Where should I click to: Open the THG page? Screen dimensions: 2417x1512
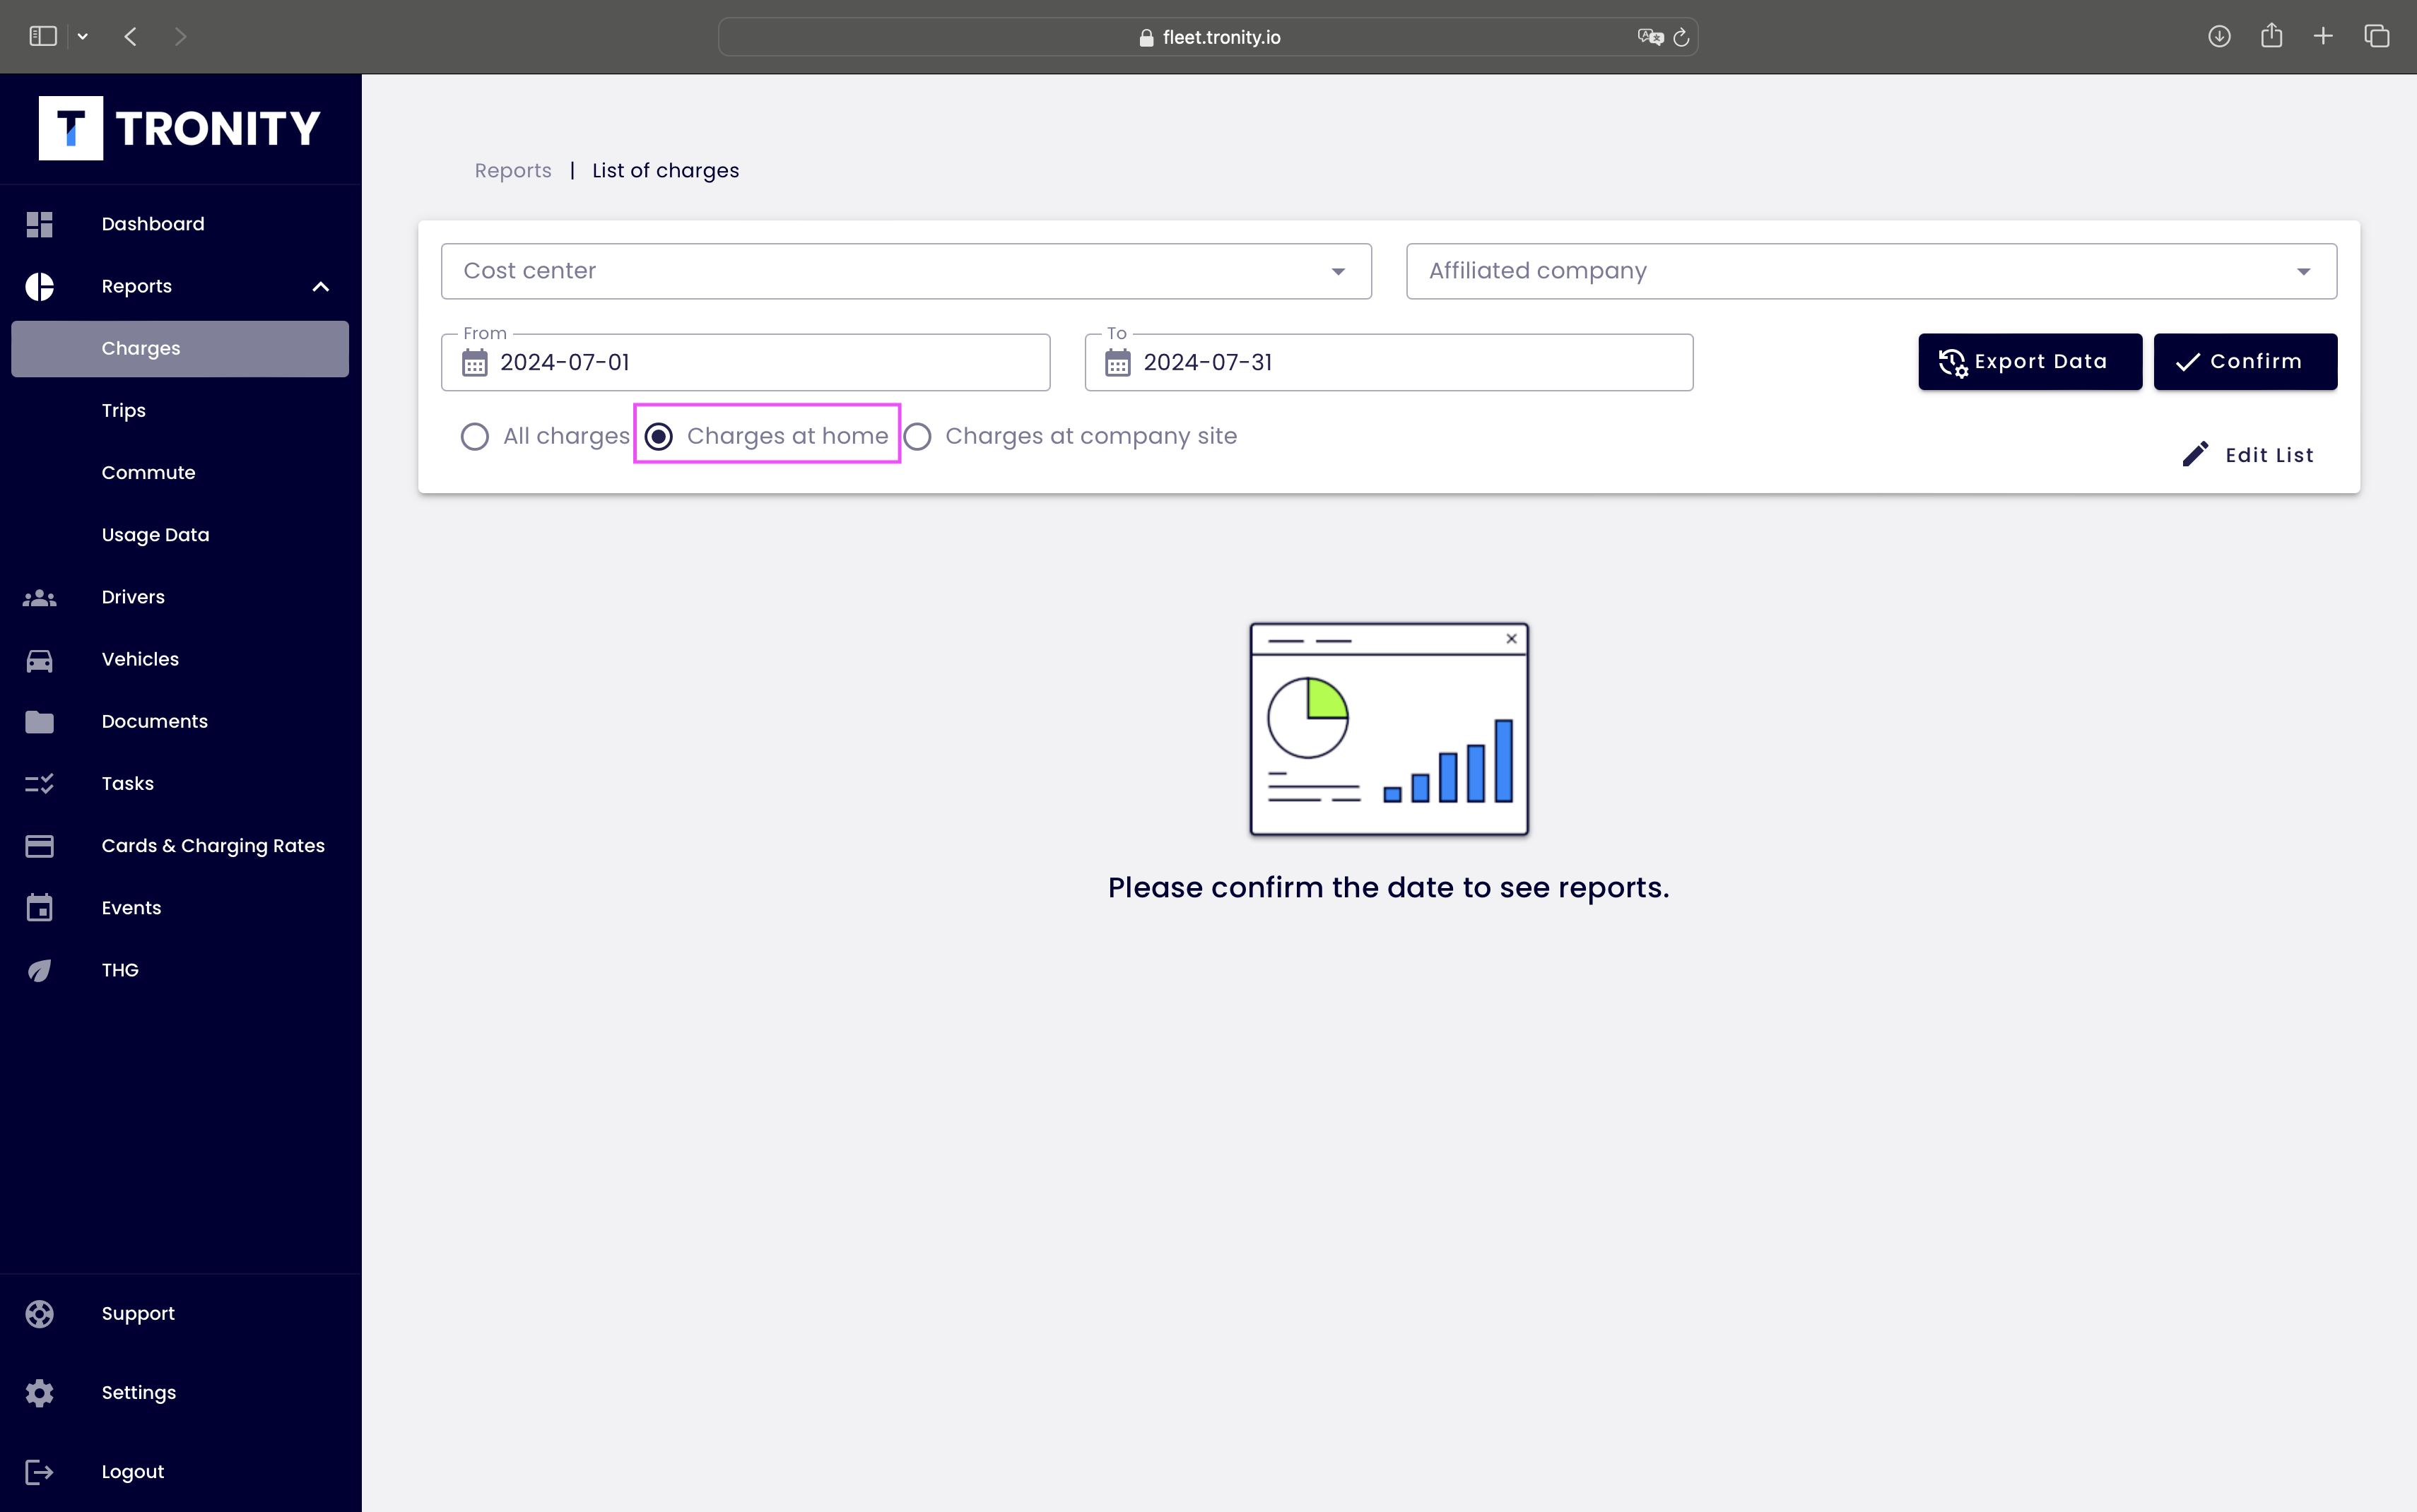point(180,971)
